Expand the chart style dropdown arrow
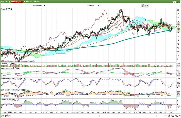The height and width of the screenshot is (118, 181). coord(147,6)
